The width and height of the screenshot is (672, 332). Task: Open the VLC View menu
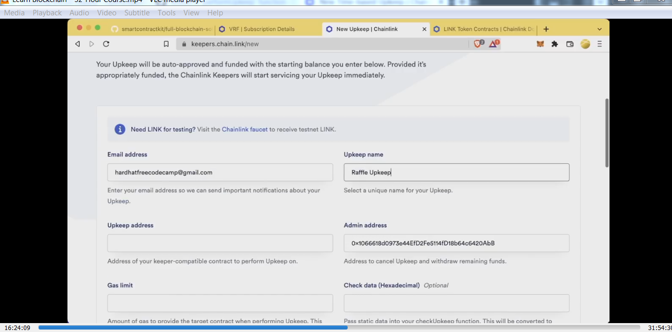click(191, 12)
